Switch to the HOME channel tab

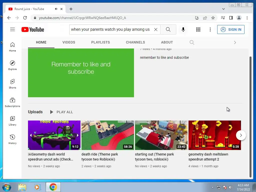[41, 42]
